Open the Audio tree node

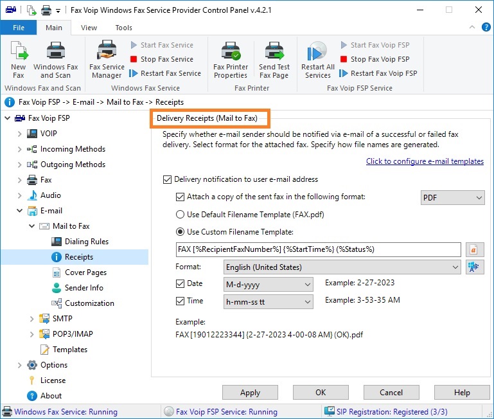point(50,195)
